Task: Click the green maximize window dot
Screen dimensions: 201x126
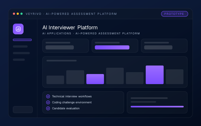Action: [x=22, y=14]
